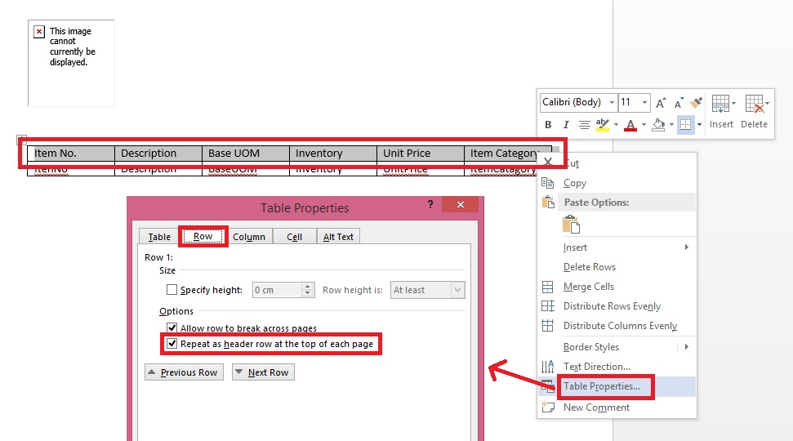Click the Specify height value field

click(x=276, y=290)
